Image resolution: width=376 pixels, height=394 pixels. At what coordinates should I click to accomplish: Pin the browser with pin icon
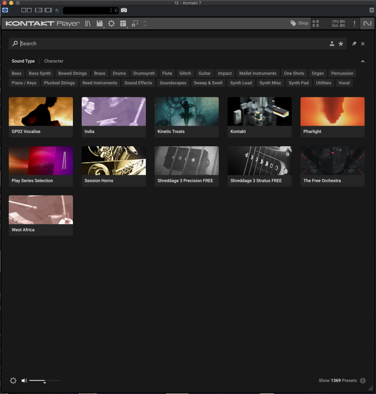pos(354,44)
